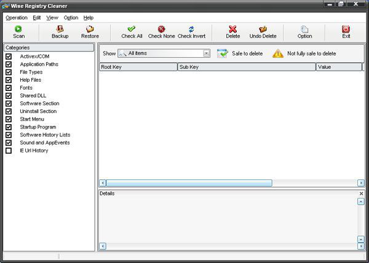Open the Operation menu

(17, 18)
